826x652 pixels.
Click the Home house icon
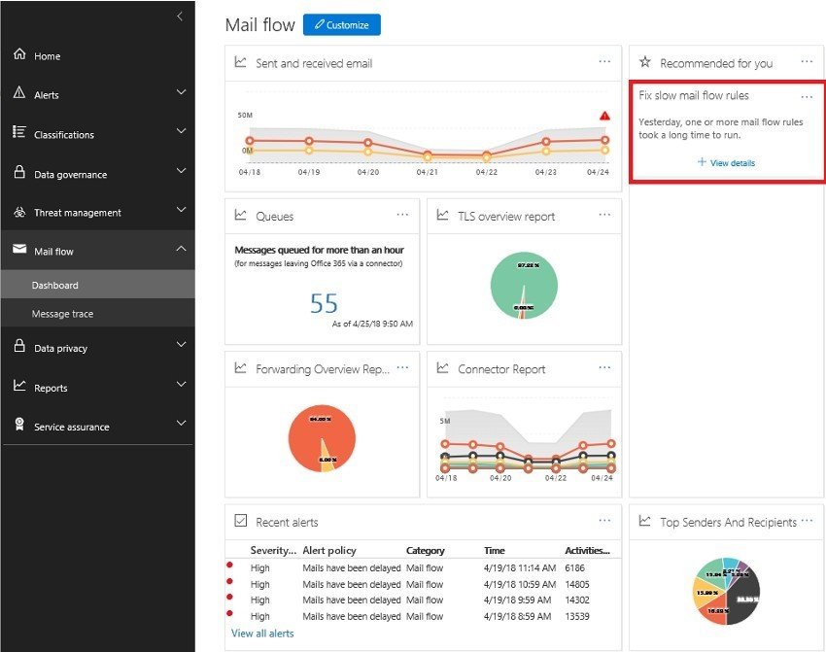pos(19,53)
